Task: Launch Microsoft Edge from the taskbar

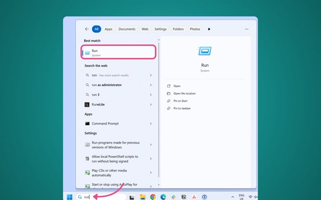Action: [163, 197]
